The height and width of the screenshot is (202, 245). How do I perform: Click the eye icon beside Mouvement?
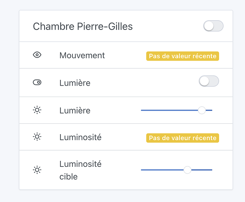[37, 55]
